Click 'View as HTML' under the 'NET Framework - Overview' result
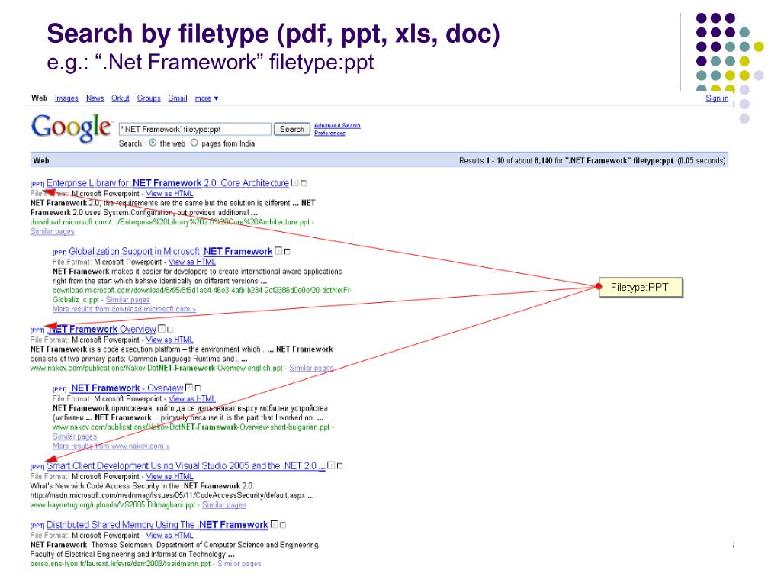The height and width of the screenshot is (586, 781). tap(191, 398)
